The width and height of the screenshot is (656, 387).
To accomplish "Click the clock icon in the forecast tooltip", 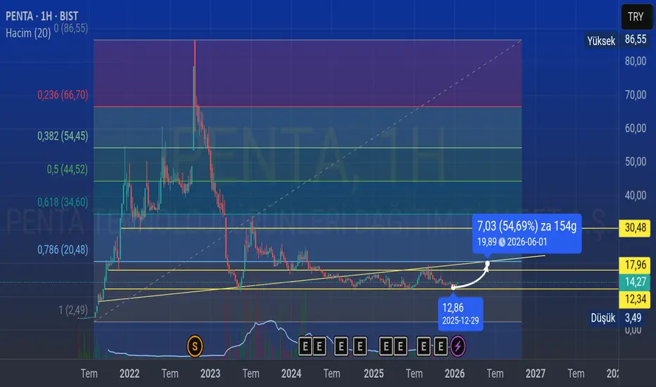I will pos(502,242).
